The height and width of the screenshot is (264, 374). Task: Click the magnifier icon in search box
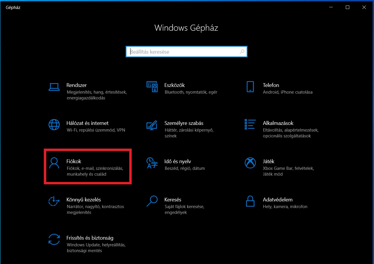click(242, 52)
